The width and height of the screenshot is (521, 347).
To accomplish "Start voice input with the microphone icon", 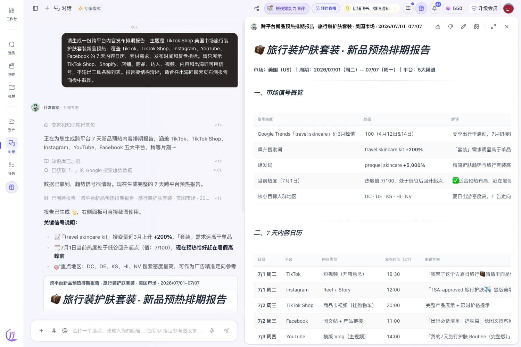I will tap(212, 331).
